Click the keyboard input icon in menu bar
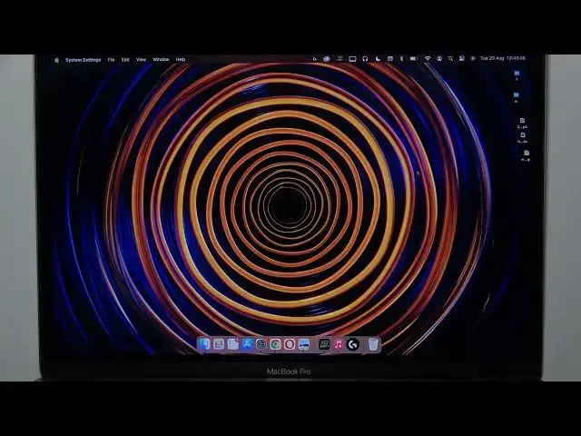The width and height of the screenshot is (581, 436). tap(390, 58)
